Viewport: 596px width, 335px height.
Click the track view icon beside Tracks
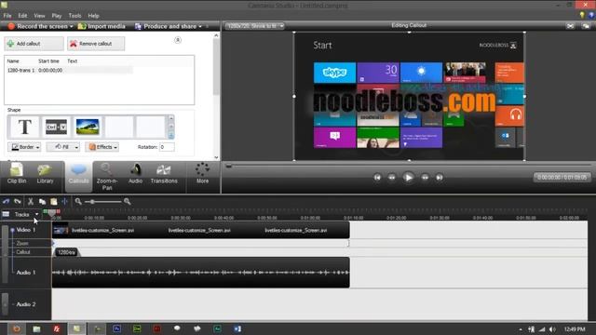tap(6, 214)
